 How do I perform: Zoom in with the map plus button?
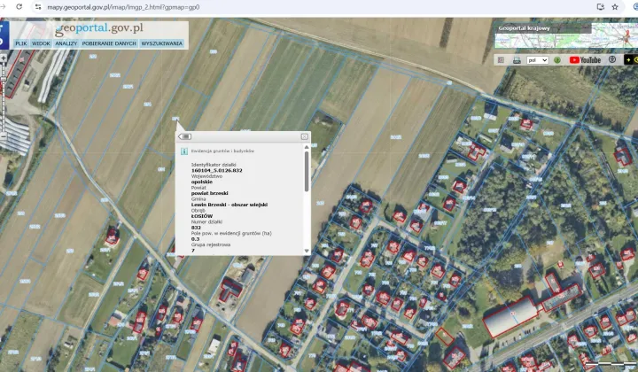point(4,58)
